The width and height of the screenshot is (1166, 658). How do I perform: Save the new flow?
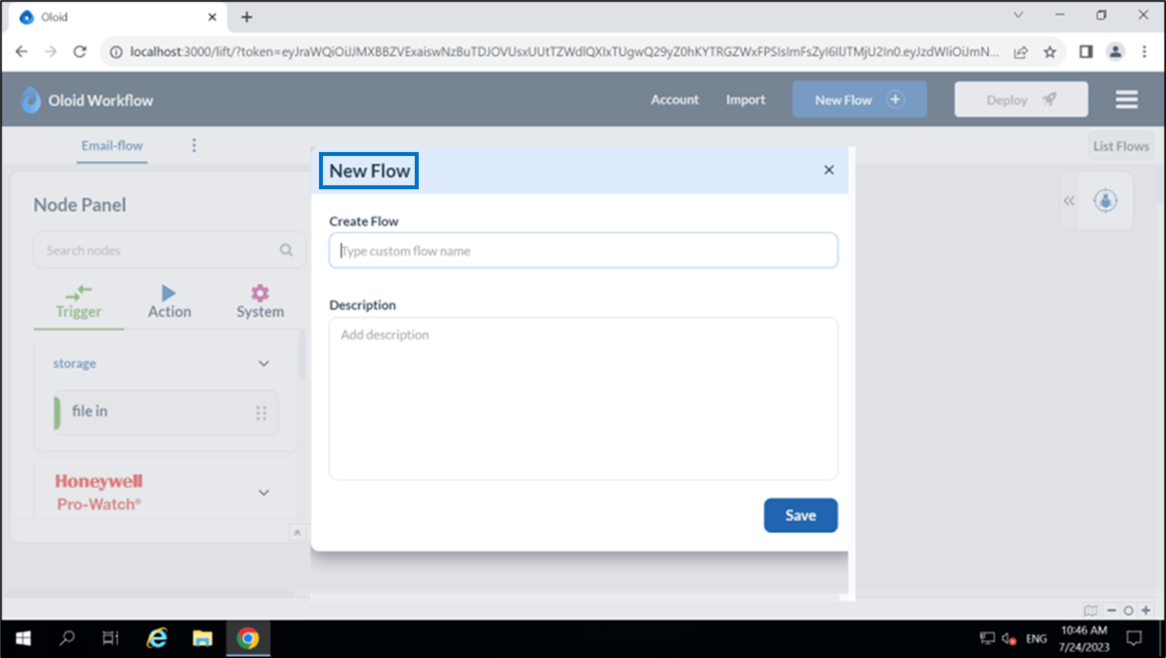pos(800,515)
